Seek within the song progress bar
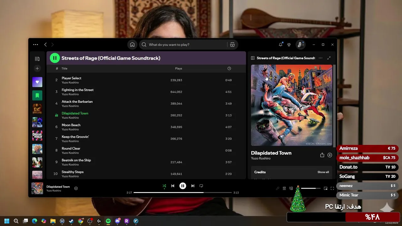Image resolution: width=402 pixels, height=226 pixels. tap(182, 192)
